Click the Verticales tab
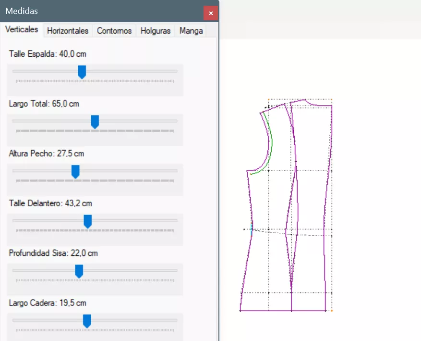 point(22,29)
